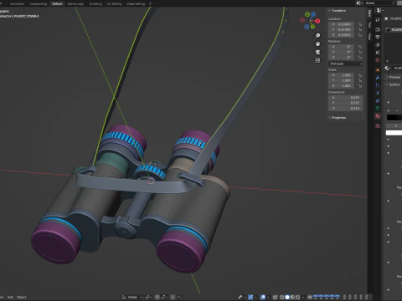Open the Scene properties tab icon
The width and height of the screenshot is (402, 301).
tap(378, 53)
